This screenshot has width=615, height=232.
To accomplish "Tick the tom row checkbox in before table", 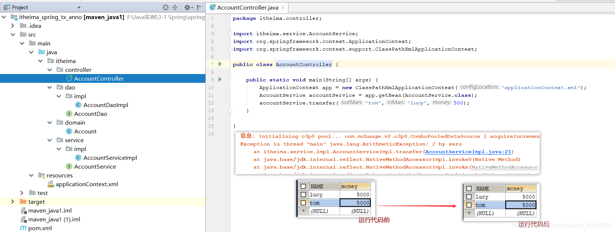I will (x=303, y=203).
